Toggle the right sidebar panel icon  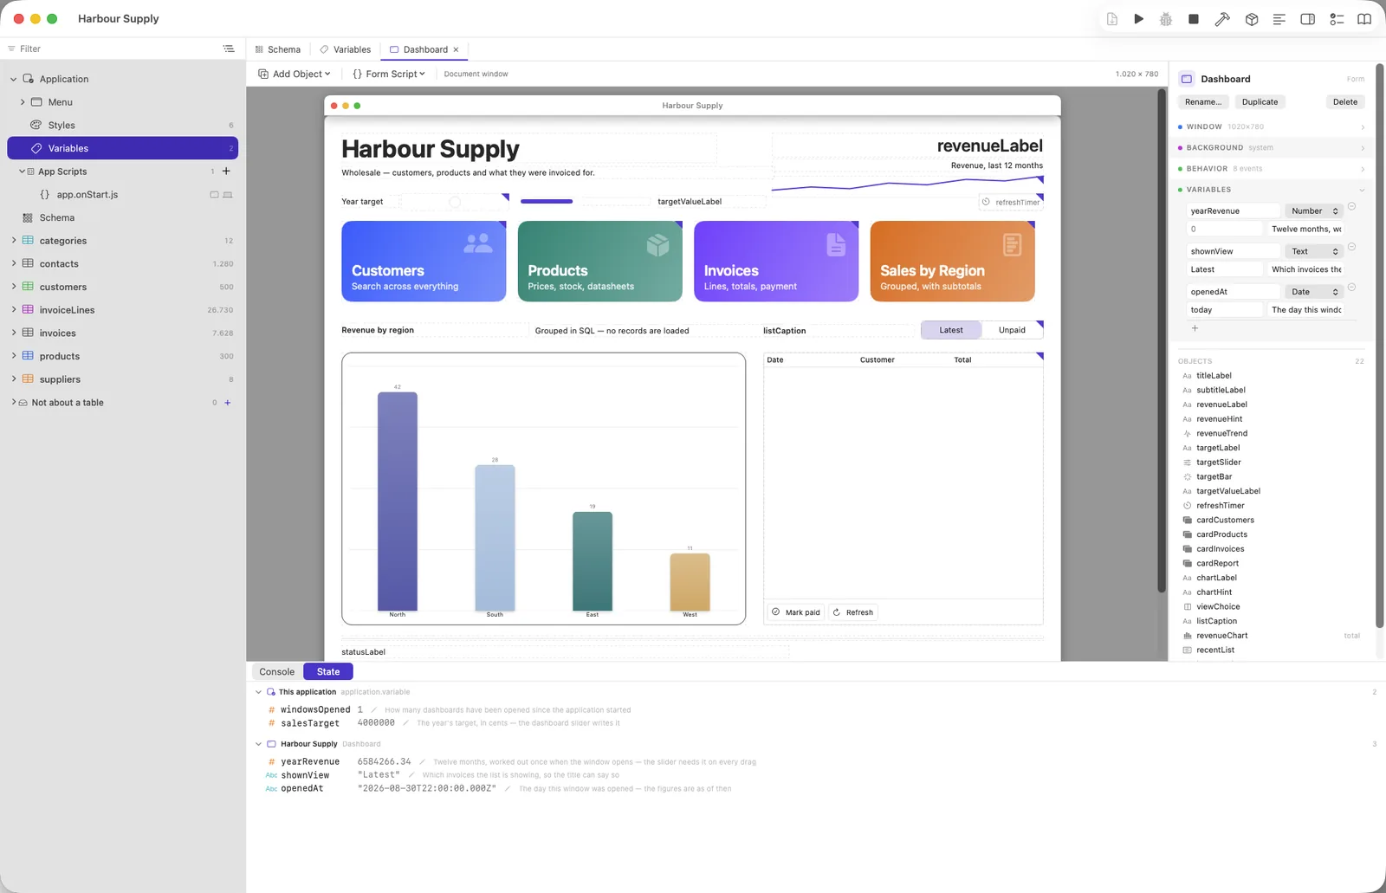point(1308,19)
